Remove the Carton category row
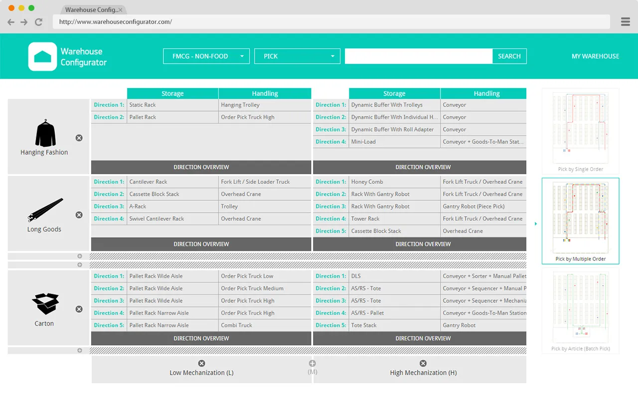 pyautogui.click(x=79, y=309)
